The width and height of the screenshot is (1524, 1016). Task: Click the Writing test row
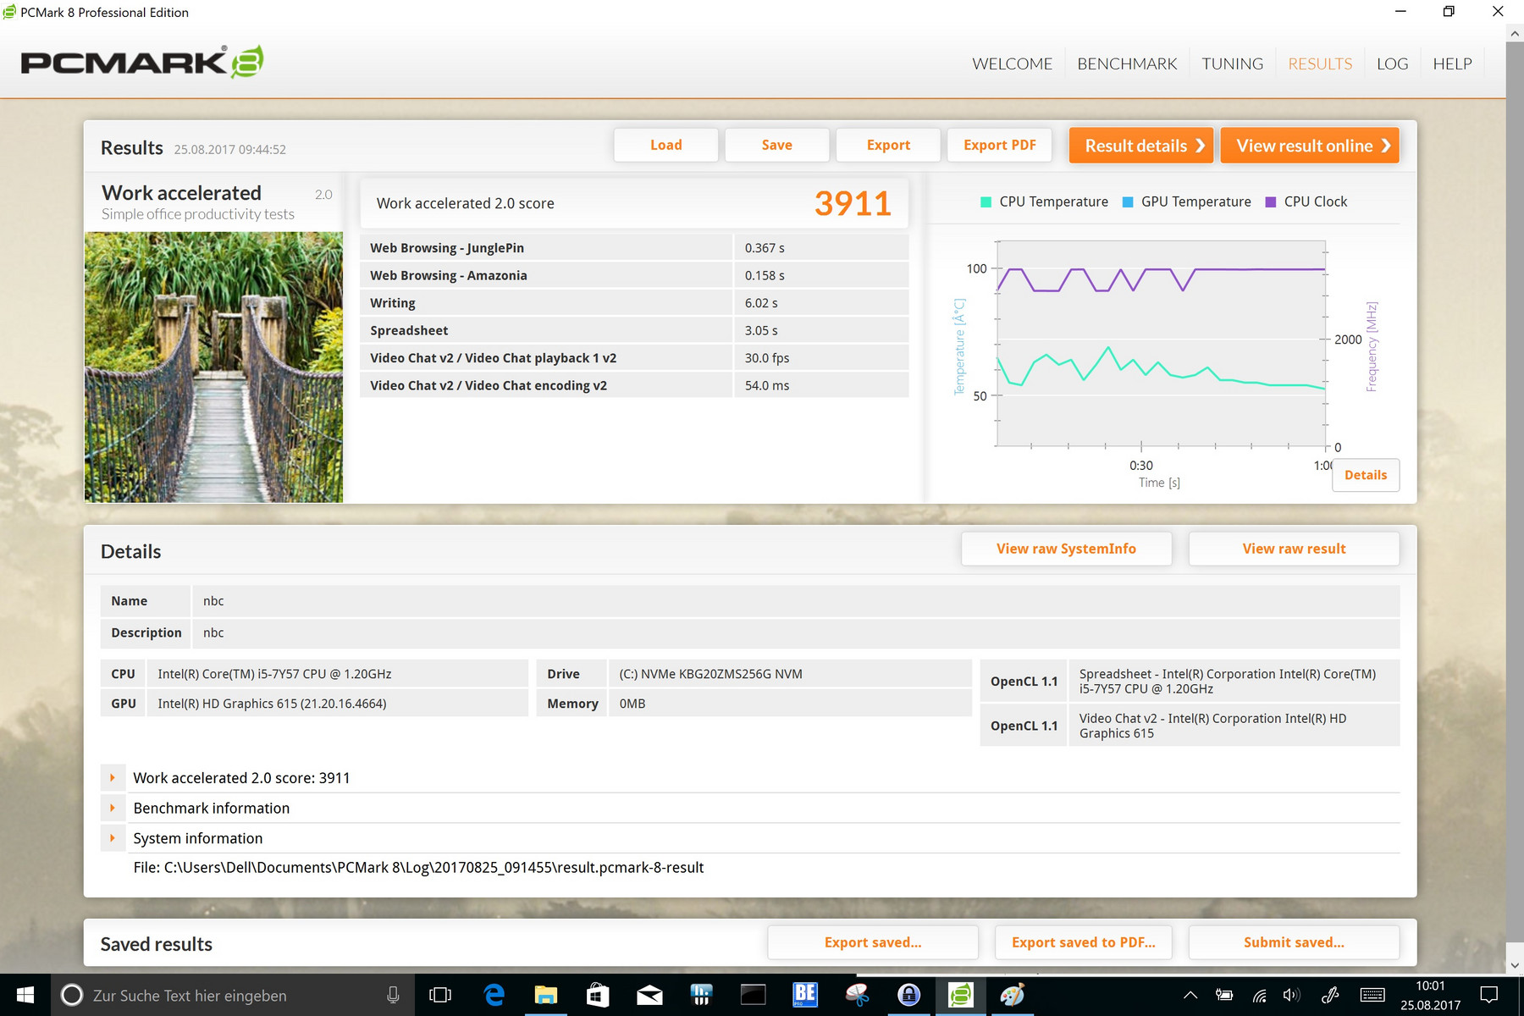pyautogui.click(x=634, y=302)
